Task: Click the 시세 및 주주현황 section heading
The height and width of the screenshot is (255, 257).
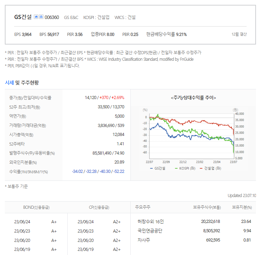Action: [22, 82]
